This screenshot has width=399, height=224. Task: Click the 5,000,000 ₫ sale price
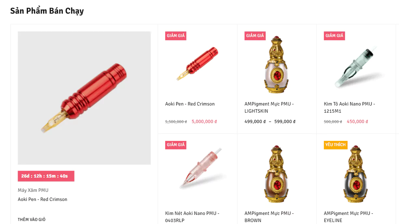204,121
